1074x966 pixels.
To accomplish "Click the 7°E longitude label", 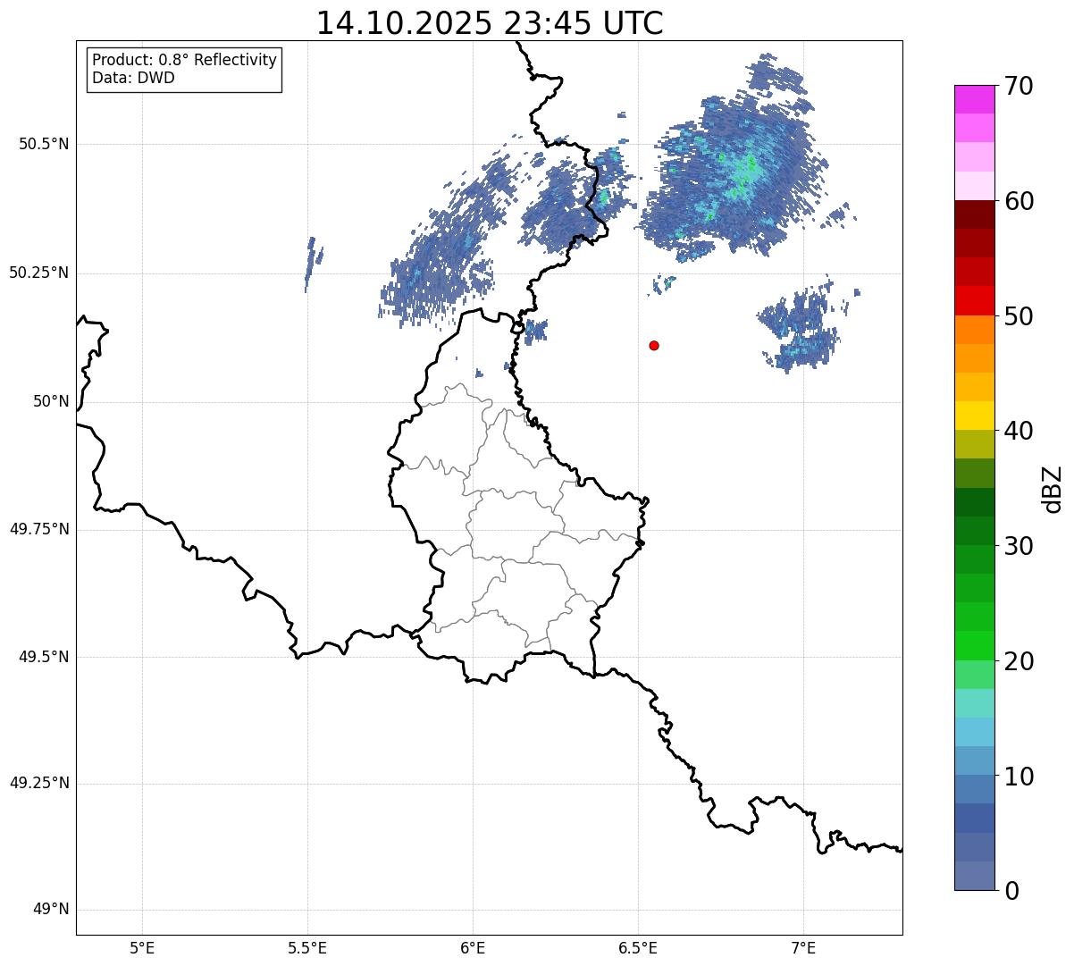I will point(803,947).
